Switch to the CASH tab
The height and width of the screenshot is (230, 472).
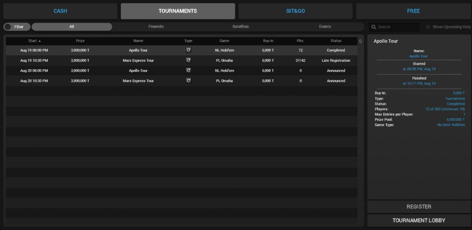(x=60, y=11)
